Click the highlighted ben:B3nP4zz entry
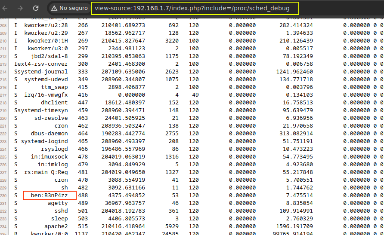Viewport: 384px width, 235px height. coord(50,195)
